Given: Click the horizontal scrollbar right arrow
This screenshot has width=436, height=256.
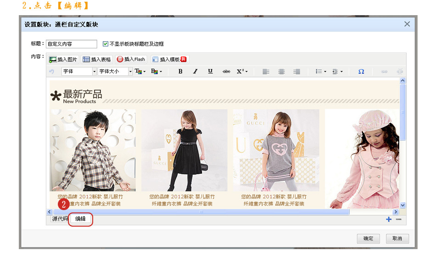Looking at the screenshot, I should point(396,212).
